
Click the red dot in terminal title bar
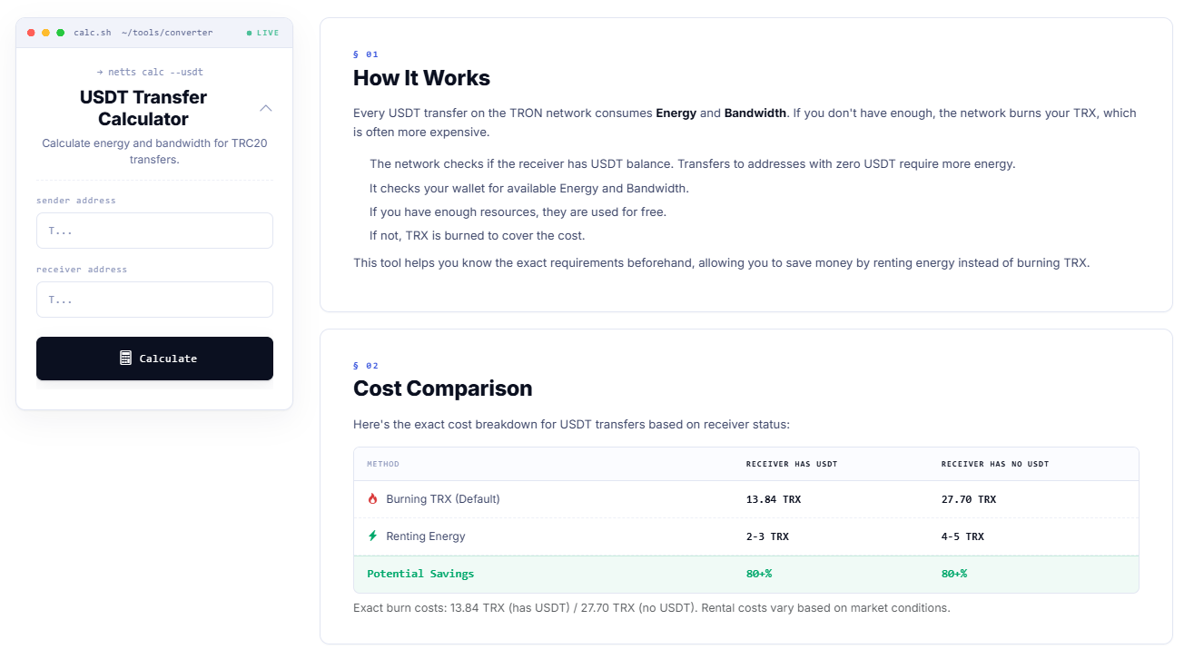31,33
